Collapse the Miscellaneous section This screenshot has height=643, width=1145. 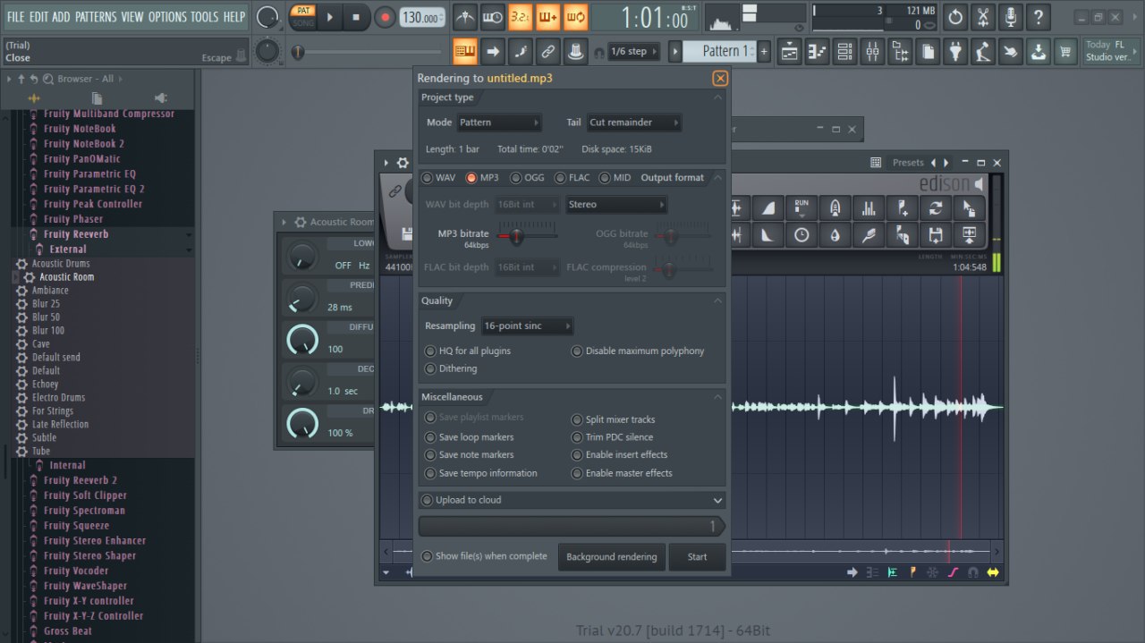coord(717,397)
